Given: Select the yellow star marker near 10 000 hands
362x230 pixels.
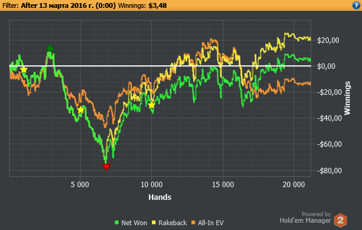Looking at the screenshot, I should pos(151,105).
